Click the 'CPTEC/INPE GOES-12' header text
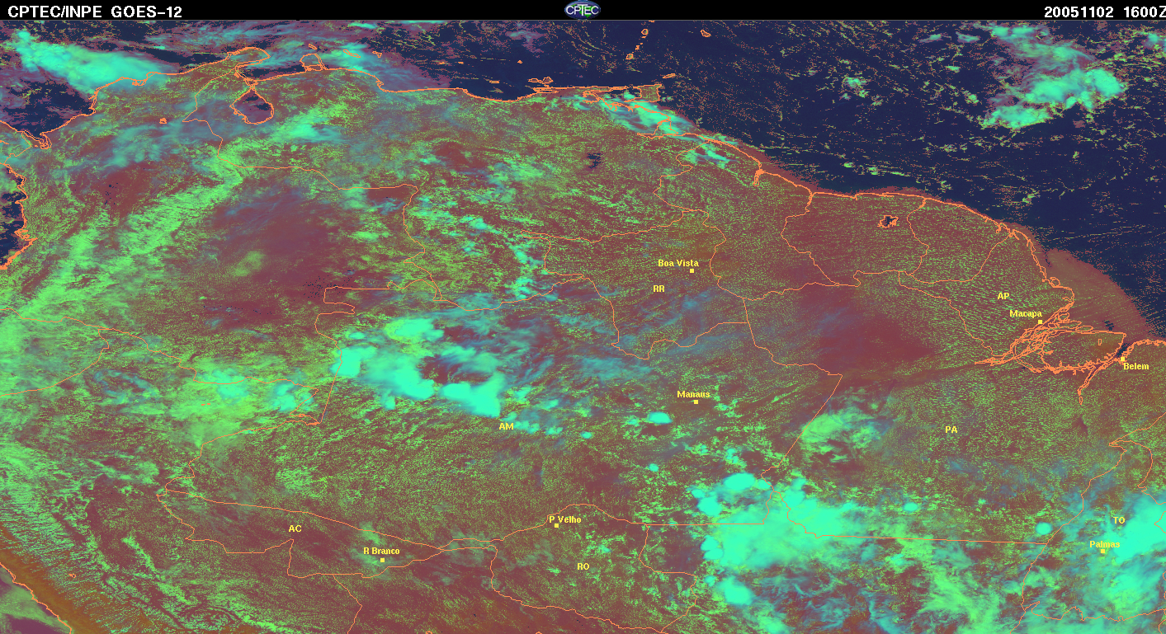1166x634 pixels. click(95, 12)
